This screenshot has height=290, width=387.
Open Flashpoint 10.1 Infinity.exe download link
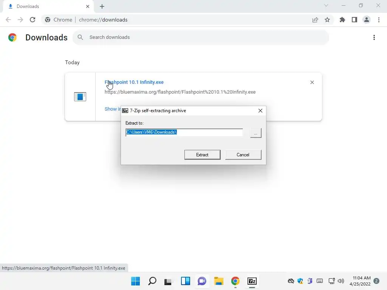[134, 82]
